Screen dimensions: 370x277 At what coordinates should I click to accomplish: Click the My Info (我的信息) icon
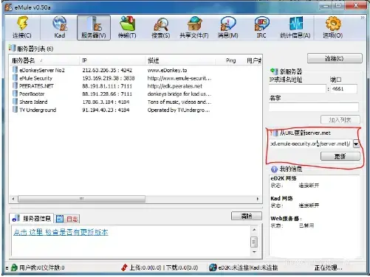pos(274,169)
